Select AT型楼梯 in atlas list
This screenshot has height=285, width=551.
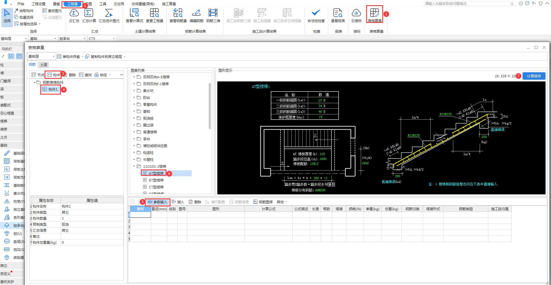click(x=156, y=173)
